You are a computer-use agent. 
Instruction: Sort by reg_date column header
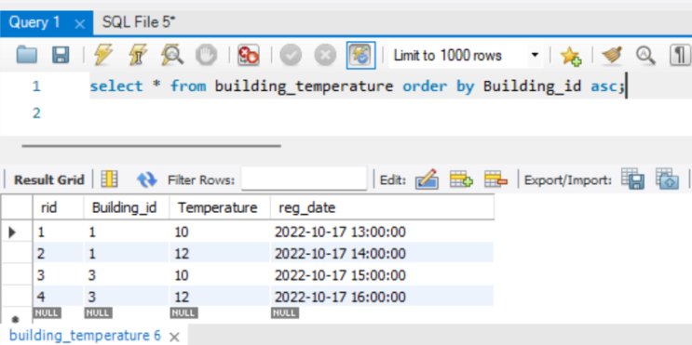[382, 207]
